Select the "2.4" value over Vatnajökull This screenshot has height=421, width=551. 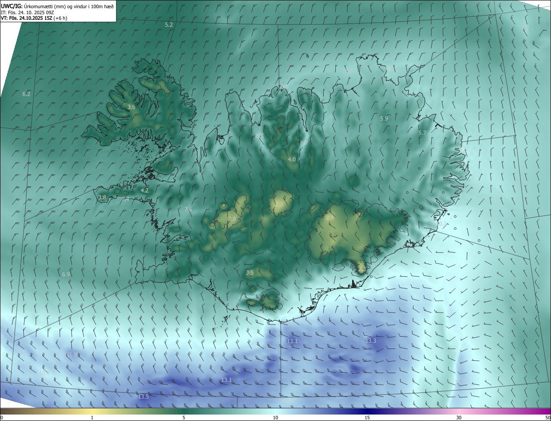330,218
